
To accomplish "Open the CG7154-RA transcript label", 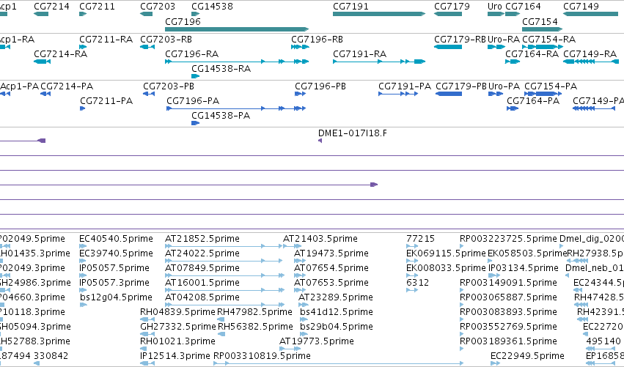I will coord(548,40).
